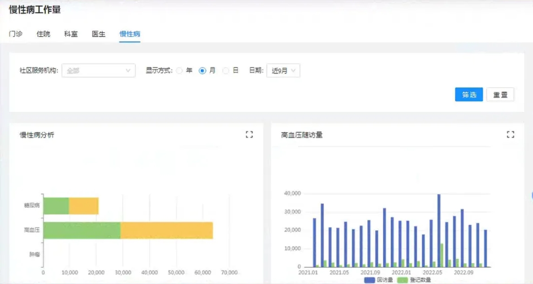Click the 筛选 filter button
This screenshot has width=533, height=284.
tap(468, 95)
